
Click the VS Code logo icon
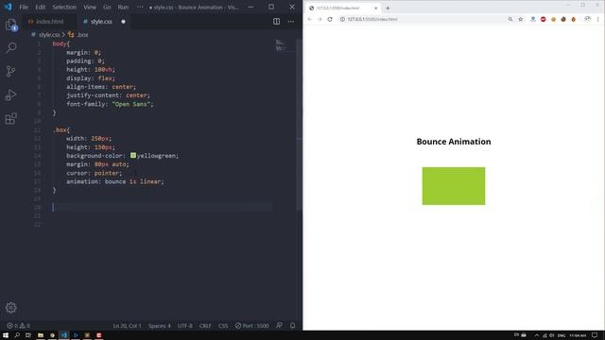(x=9, y=7)
